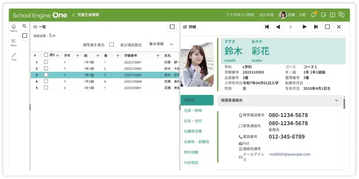This screenshot has height=179, width=359.
Task: Select the 2025310001 cell
Action: pos(133,62)
